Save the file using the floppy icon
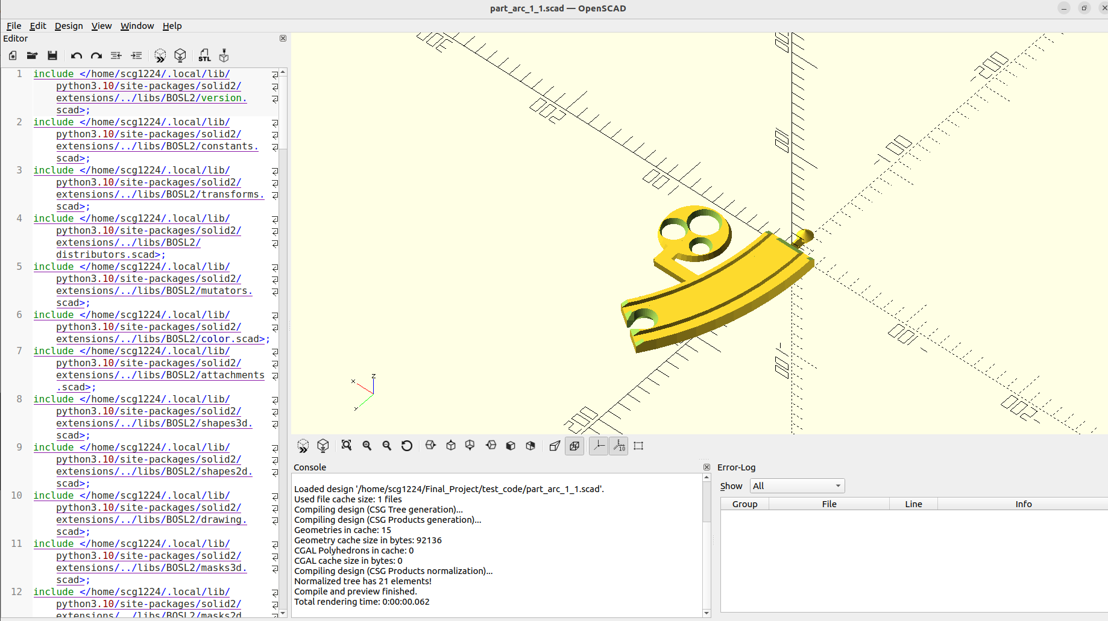 52,55
